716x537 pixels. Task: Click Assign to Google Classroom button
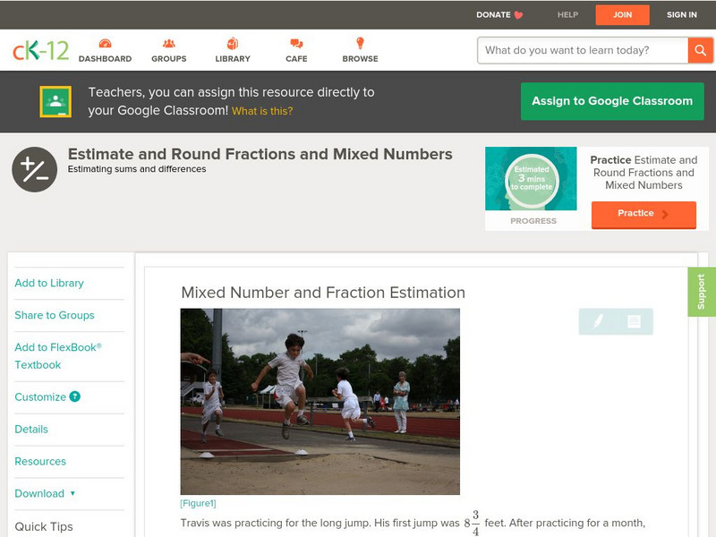click(x=612, y=101)
